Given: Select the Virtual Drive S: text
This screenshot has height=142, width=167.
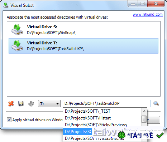Looking at the screenshot, I should [42, 27].
